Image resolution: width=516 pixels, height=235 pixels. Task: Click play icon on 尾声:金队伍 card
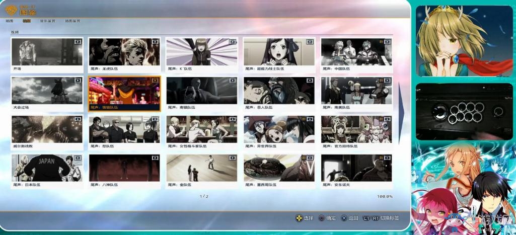233,158
